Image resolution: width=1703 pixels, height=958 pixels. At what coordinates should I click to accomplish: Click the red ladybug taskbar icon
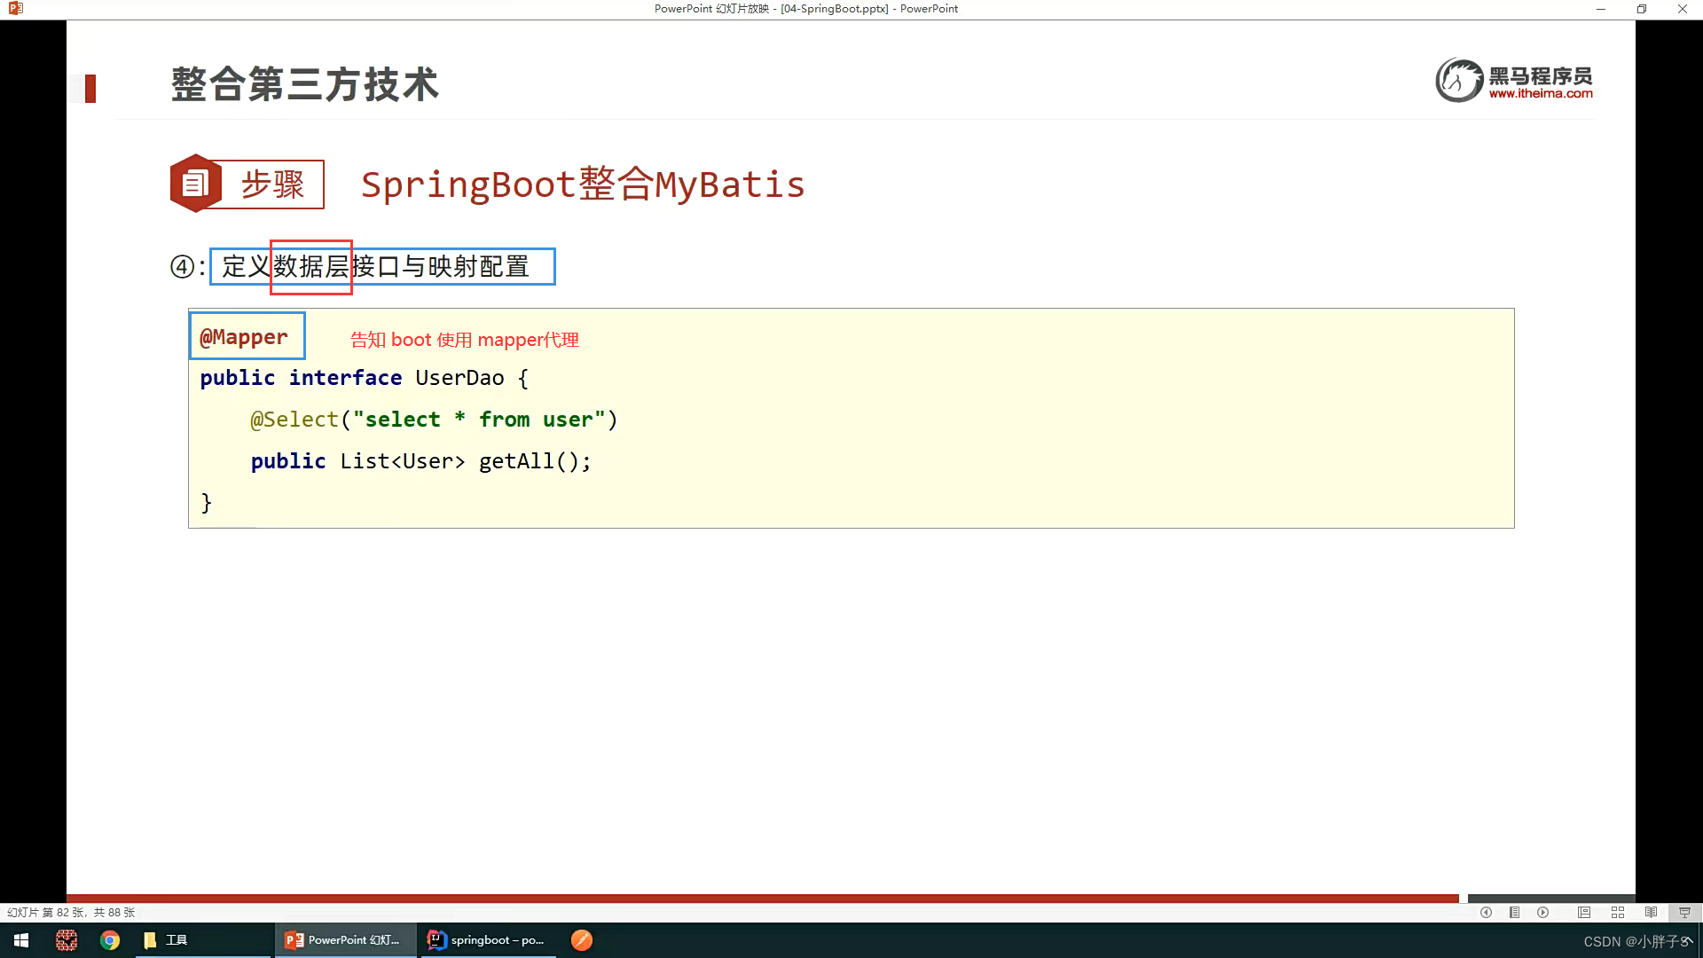pos(67,940)
